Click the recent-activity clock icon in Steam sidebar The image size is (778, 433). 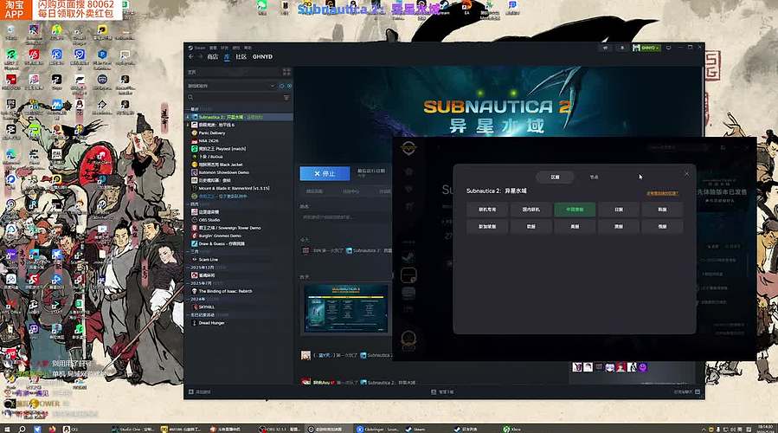(x=281, y=86)
